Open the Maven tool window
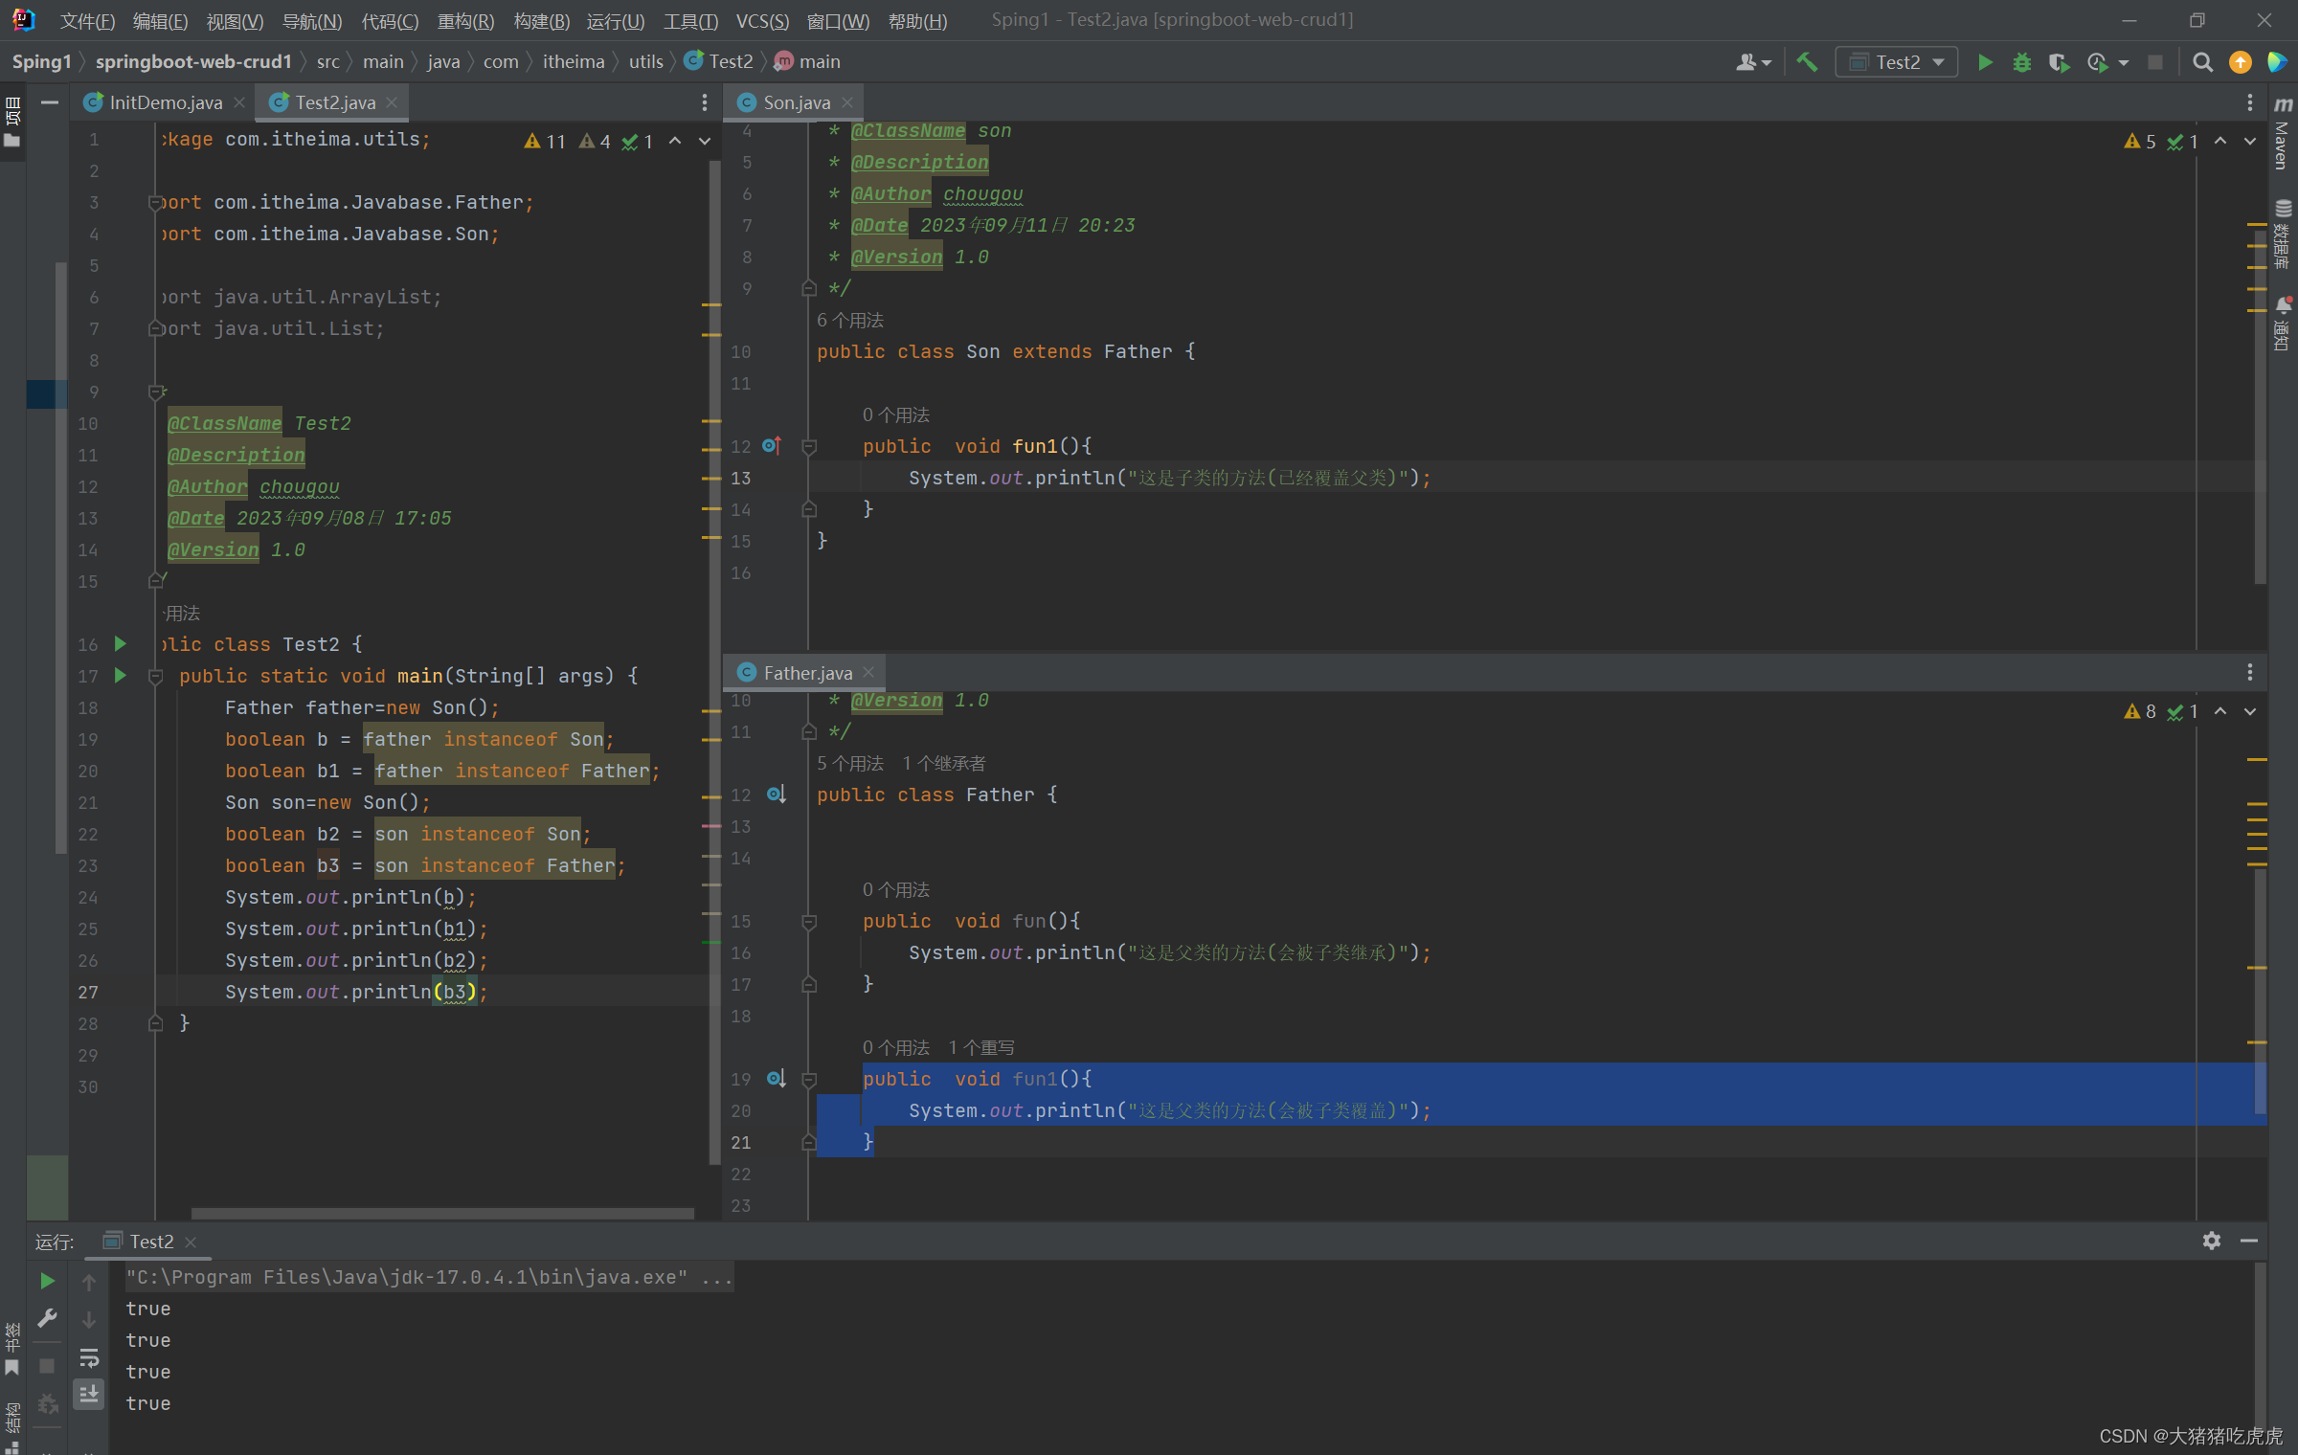Image resolution: width=2298 pixels, height=1455 pixels. [2284, 133]
